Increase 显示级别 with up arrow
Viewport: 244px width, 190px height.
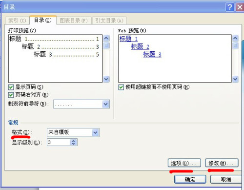click(73, 141)
